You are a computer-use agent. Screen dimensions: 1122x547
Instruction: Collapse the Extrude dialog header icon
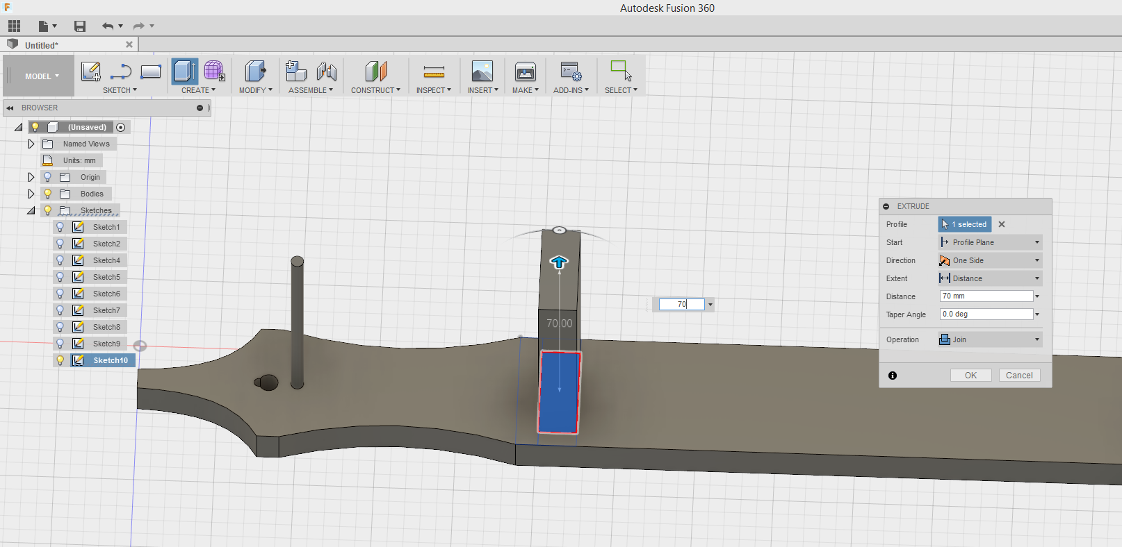[x=886, y=206]
